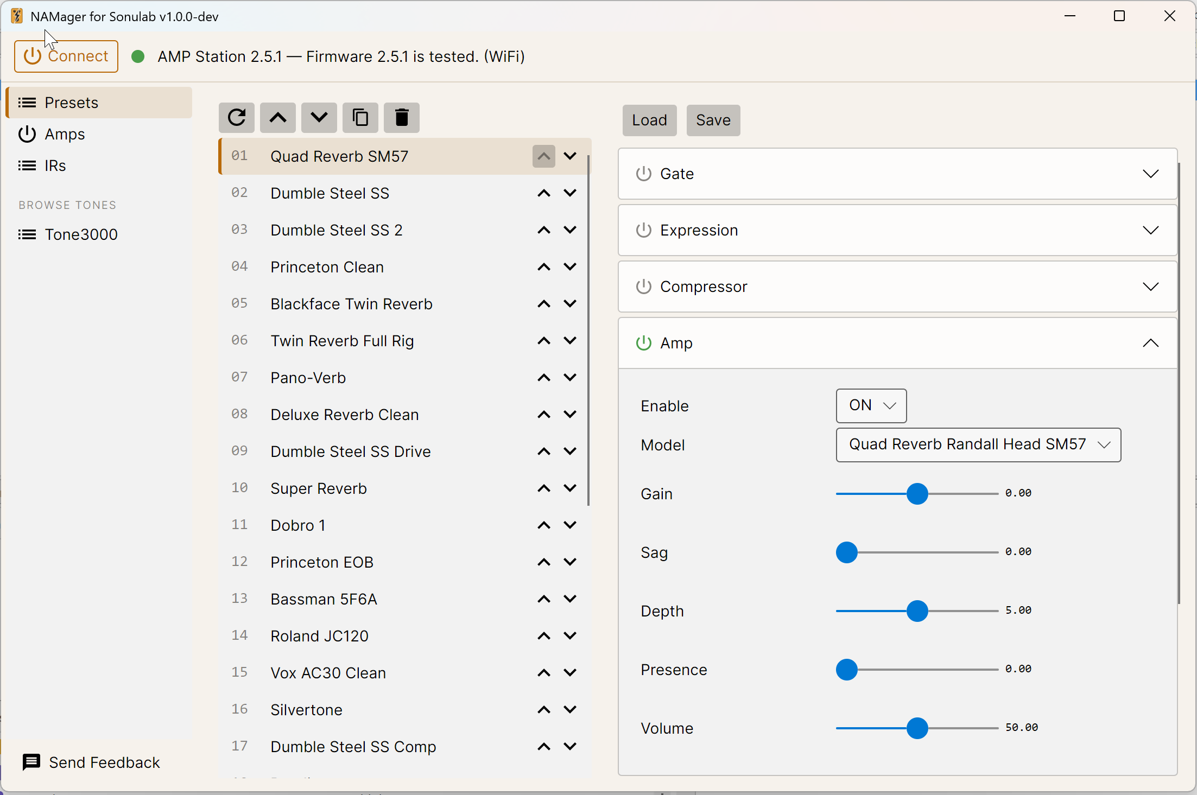Click the copy preset icon
The height and width of the screenshot is (795, 1197).
click(360, 118)
